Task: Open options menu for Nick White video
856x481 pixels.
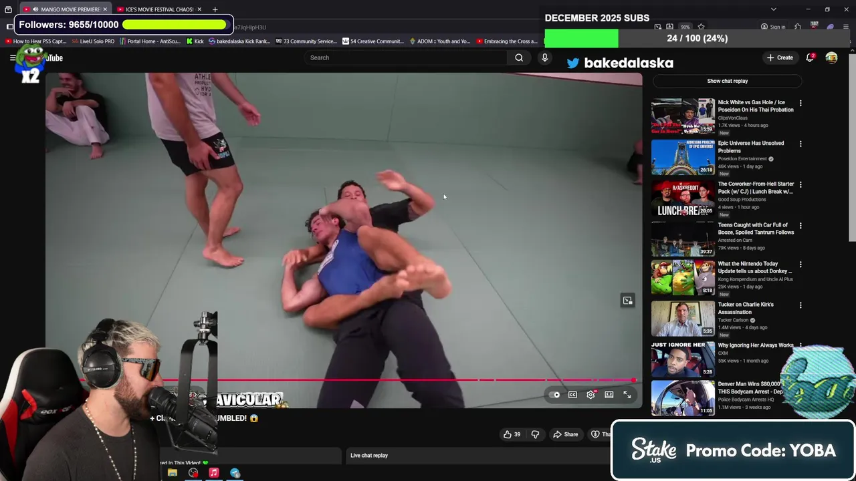Action: pos(800,104)
